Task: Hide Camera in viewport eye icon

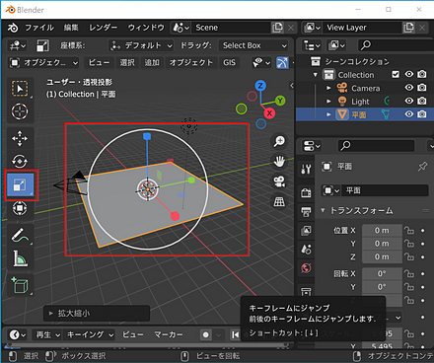Action: click(x=409, y=88)
